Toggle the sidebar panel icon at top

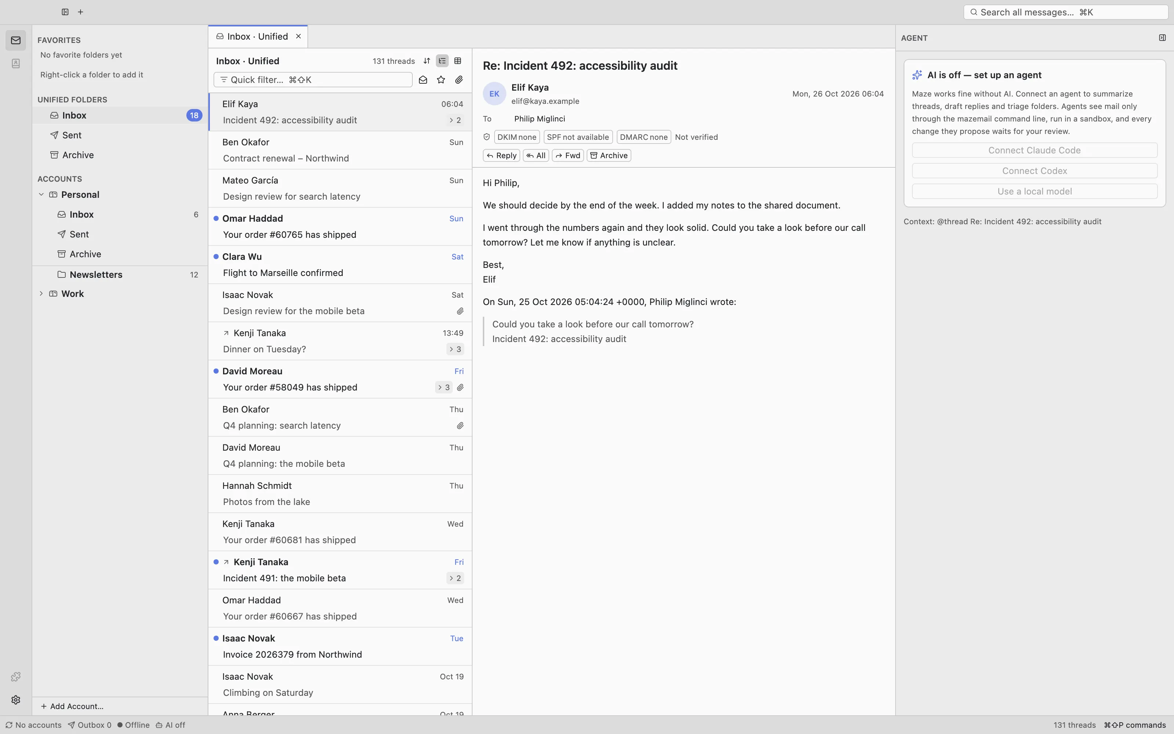point(65,12)
